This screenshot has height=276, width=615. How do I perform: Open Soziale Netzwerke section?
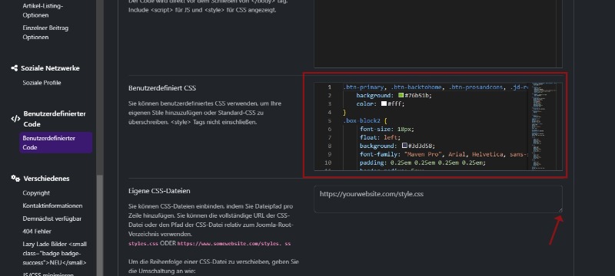coord(50,68)
